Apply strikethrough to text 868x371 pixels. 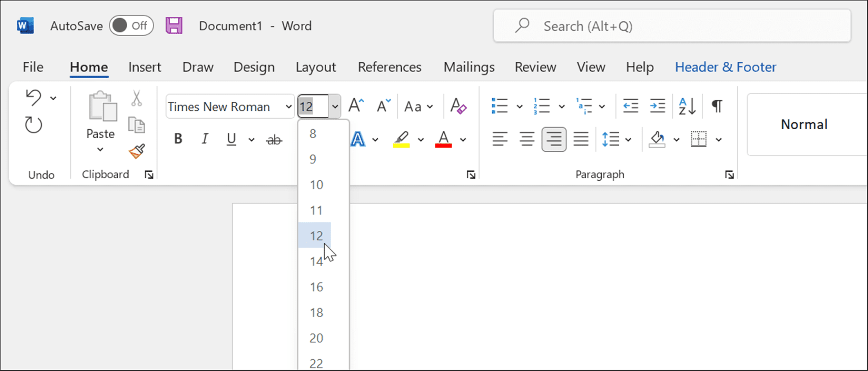274,139
